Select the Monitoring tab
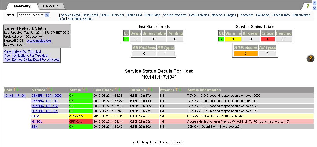The height and width of the screenshot is (147, 317). [22, 6]
